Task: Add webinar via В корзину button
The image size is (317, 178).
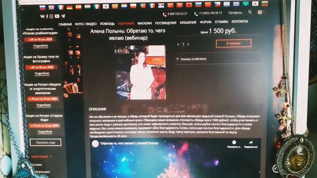Action: pos(233,43)
